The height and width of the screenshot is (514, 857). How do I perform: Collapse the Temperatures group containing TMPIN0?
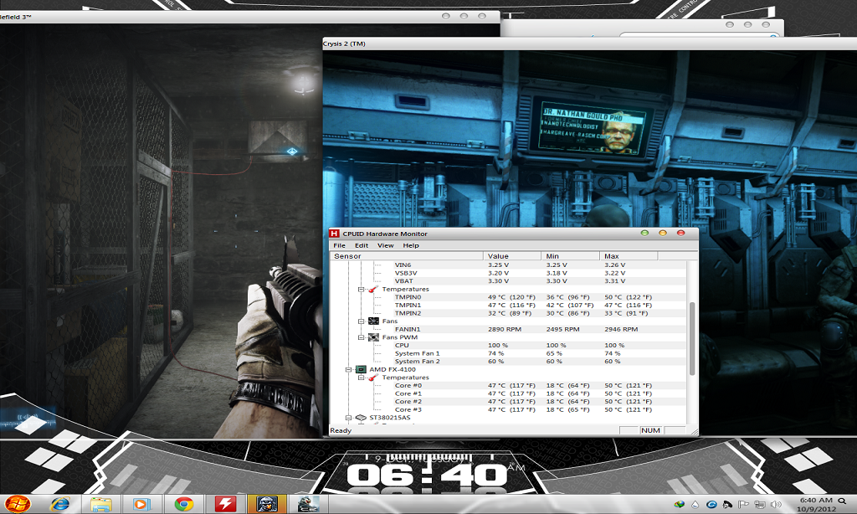click(x=362, y=290)
